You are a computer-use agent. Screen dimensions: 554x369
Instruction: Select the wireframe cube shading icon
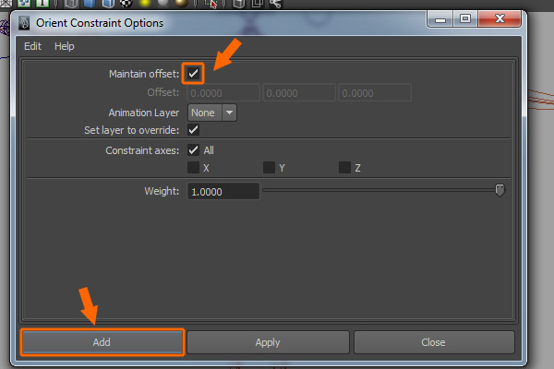coord(71,4)
